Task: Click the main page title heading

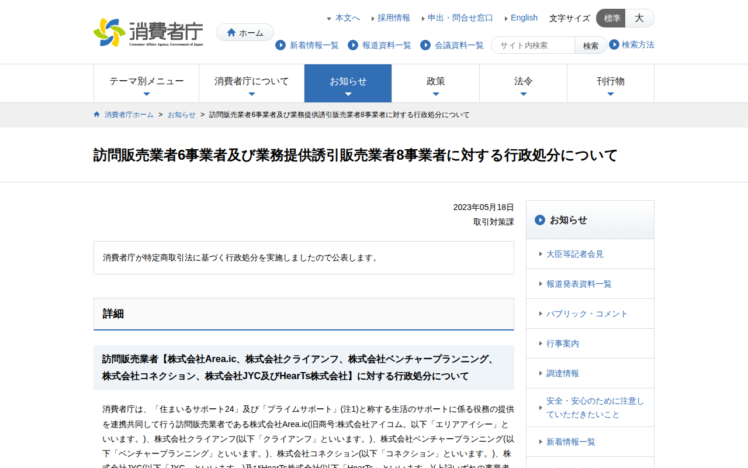Action: tap(355, 155)
